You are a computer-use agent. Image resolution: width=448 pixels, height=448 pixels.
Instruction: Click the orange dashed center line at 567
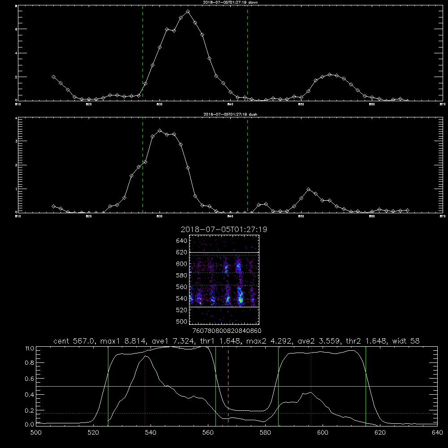coord(228,386)
